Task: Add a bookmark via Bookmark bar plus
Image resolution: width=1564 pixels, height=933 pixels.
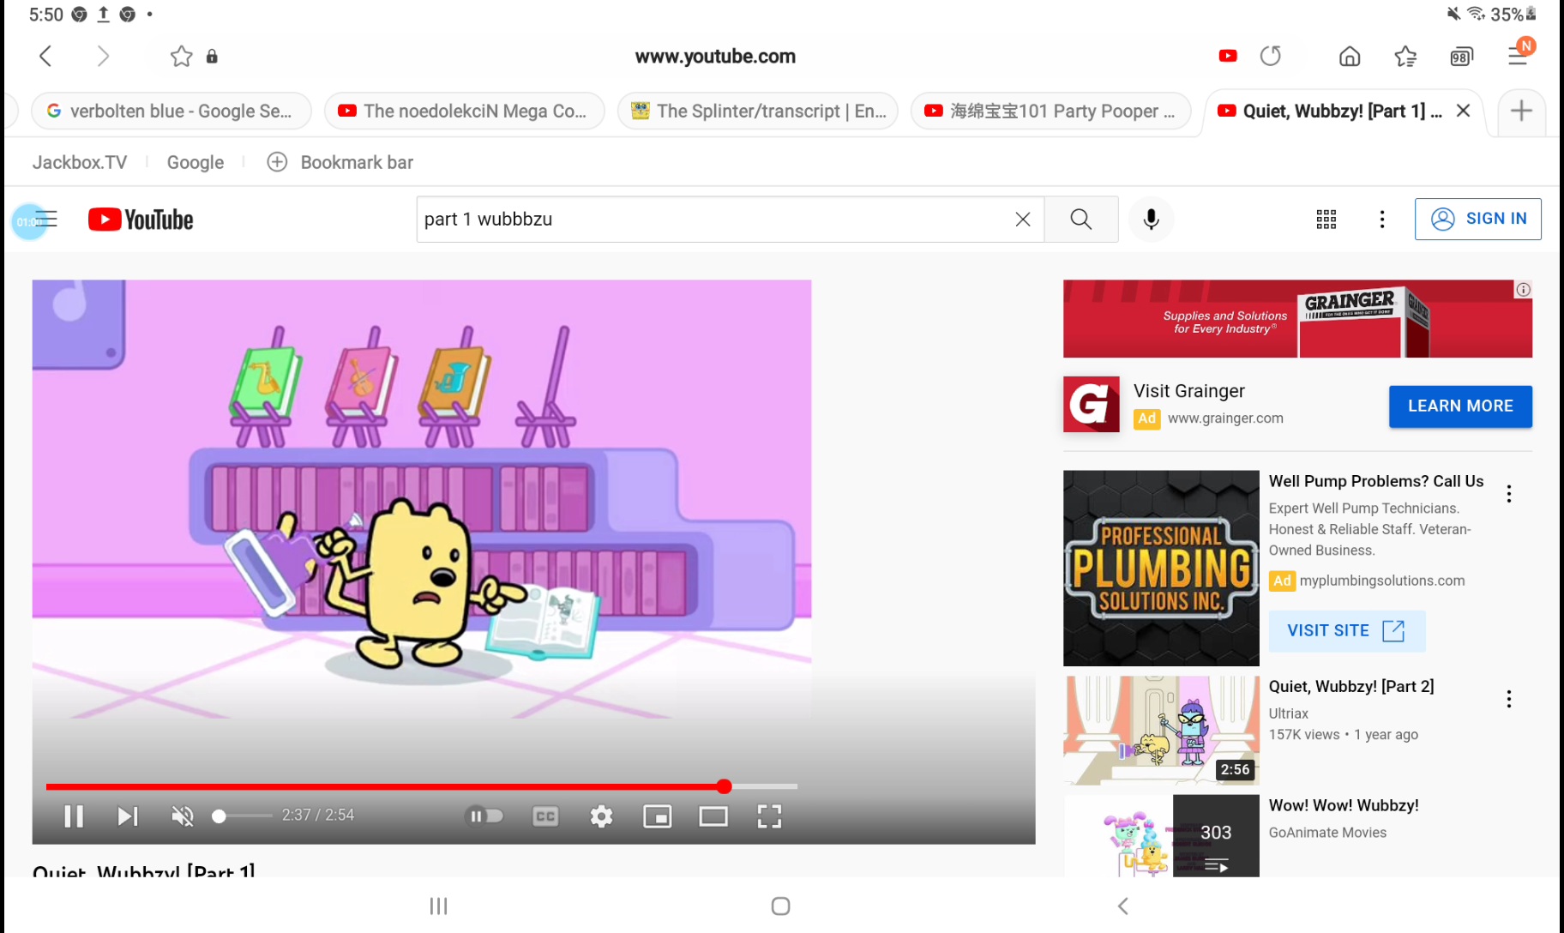Action: [x=277, y=162]
